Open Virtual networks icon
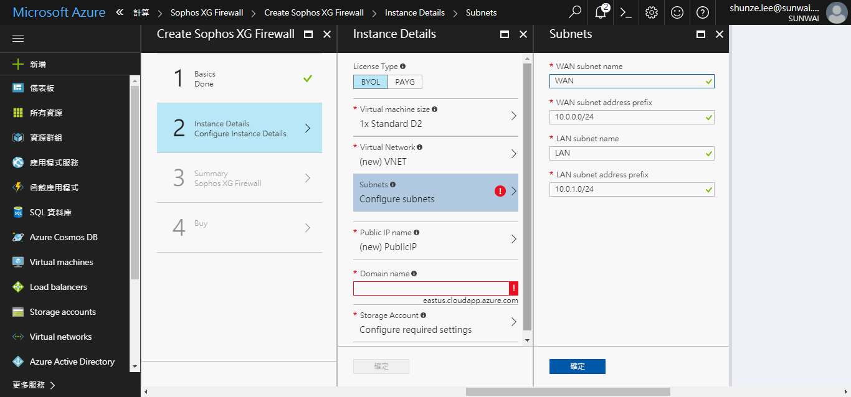 point(18,337)
